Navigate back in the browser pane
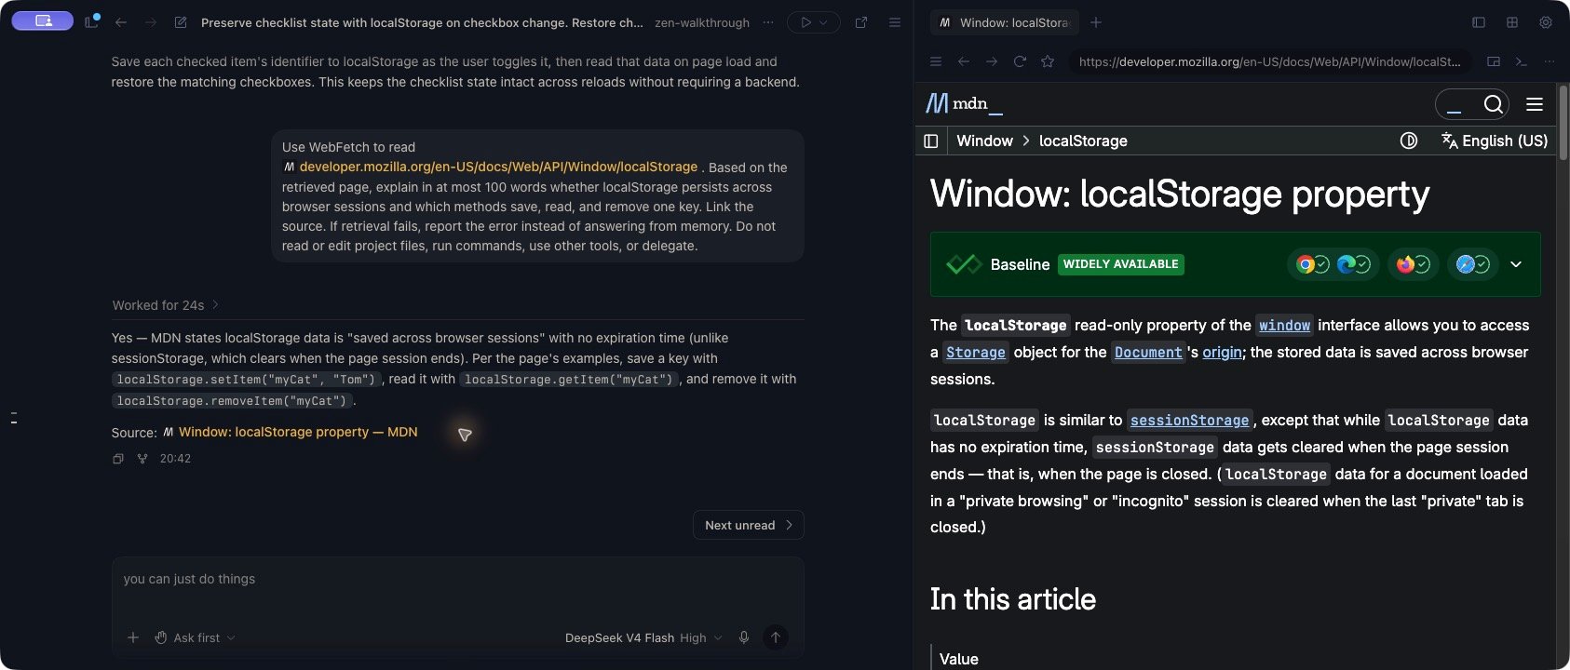Viewport: 1570px width, 670px height. click(x=964, y=61)
